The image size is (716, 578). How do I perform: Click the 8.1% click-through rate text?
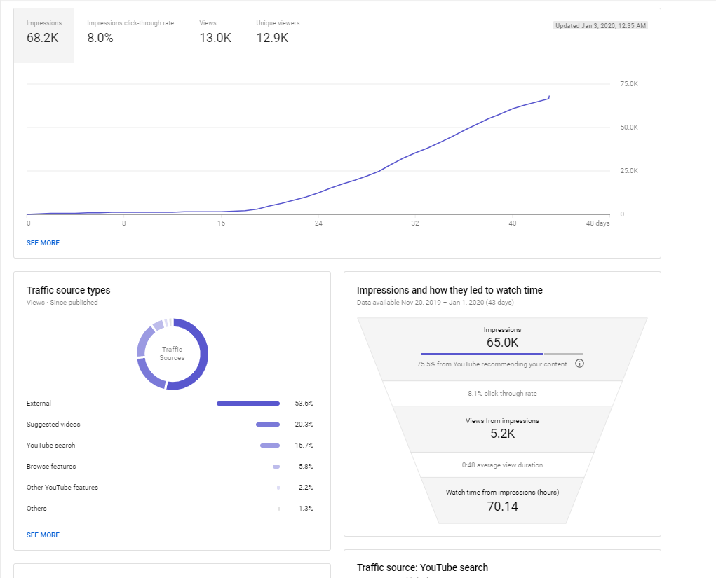[x=502, y=393]
